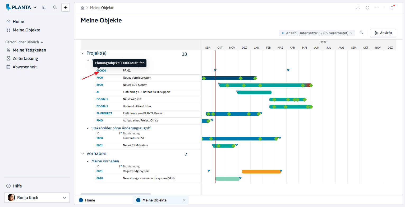Open project link PMO
Viewport: 405px width, 207px height.
(x=100, y=121)
